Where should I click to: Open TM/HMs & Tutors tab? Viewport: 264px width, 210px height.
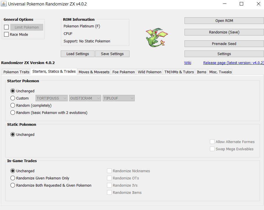coord(179,72)
